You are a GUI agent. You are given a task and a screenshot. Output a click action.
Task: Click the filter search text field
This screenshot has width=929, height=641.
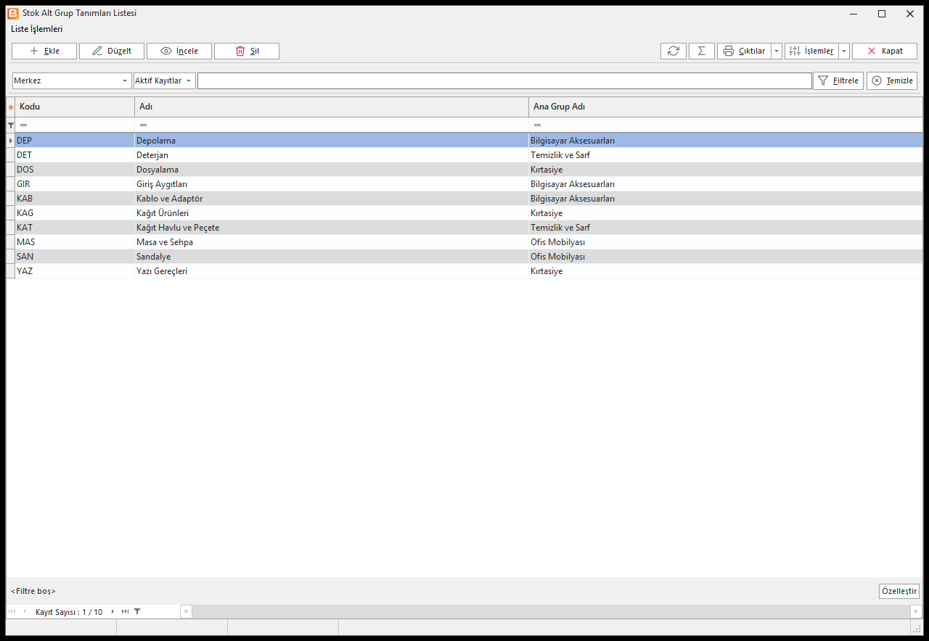tap(504, 80)
